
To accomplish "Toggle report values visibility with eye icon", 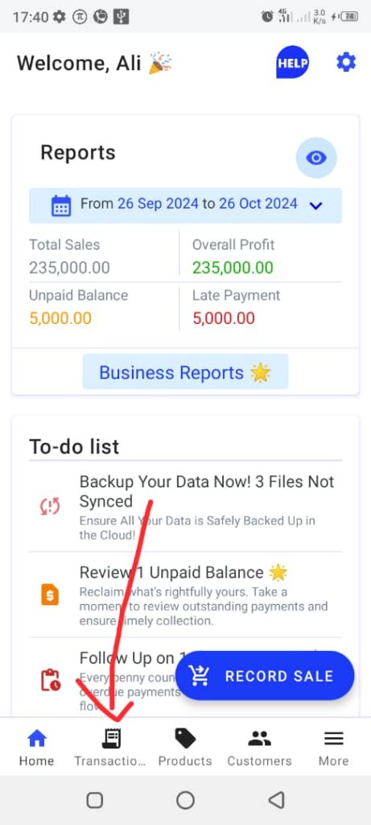I will (x=316, y=157).
